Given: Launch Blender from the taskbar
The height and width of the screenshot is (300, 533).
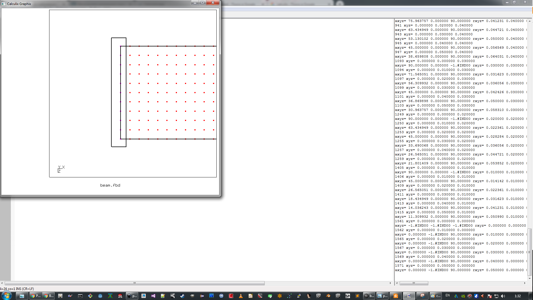Looking at the screenshot, I should 328,296.
